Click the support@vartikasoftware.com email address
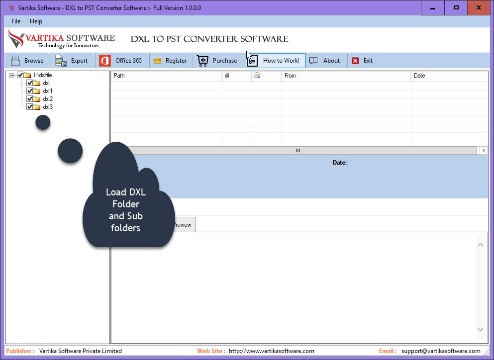 (441, 351)
